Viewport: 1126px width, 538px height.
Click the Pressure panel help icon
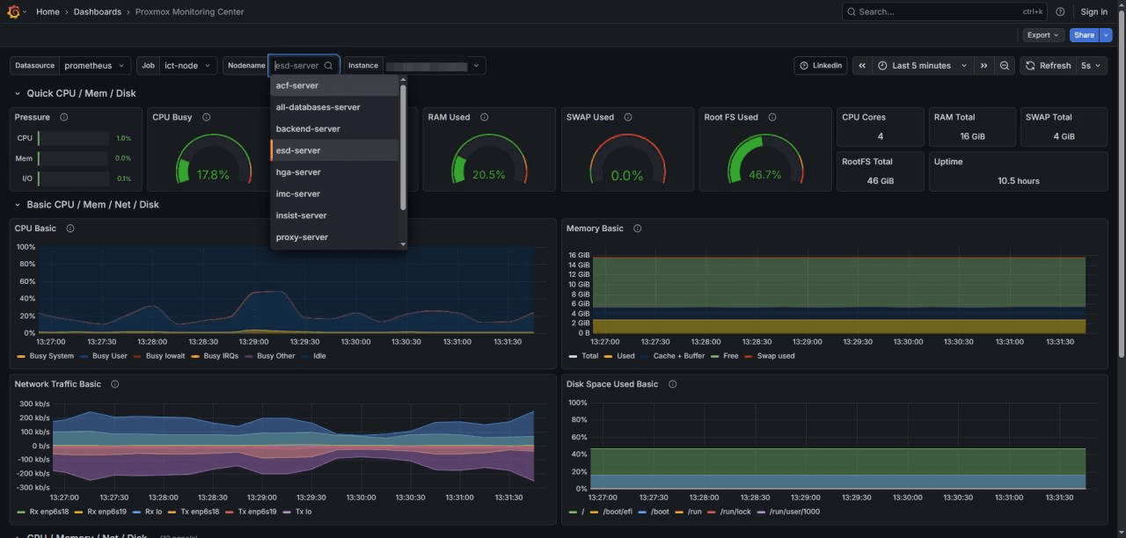(x=62, y=117)
